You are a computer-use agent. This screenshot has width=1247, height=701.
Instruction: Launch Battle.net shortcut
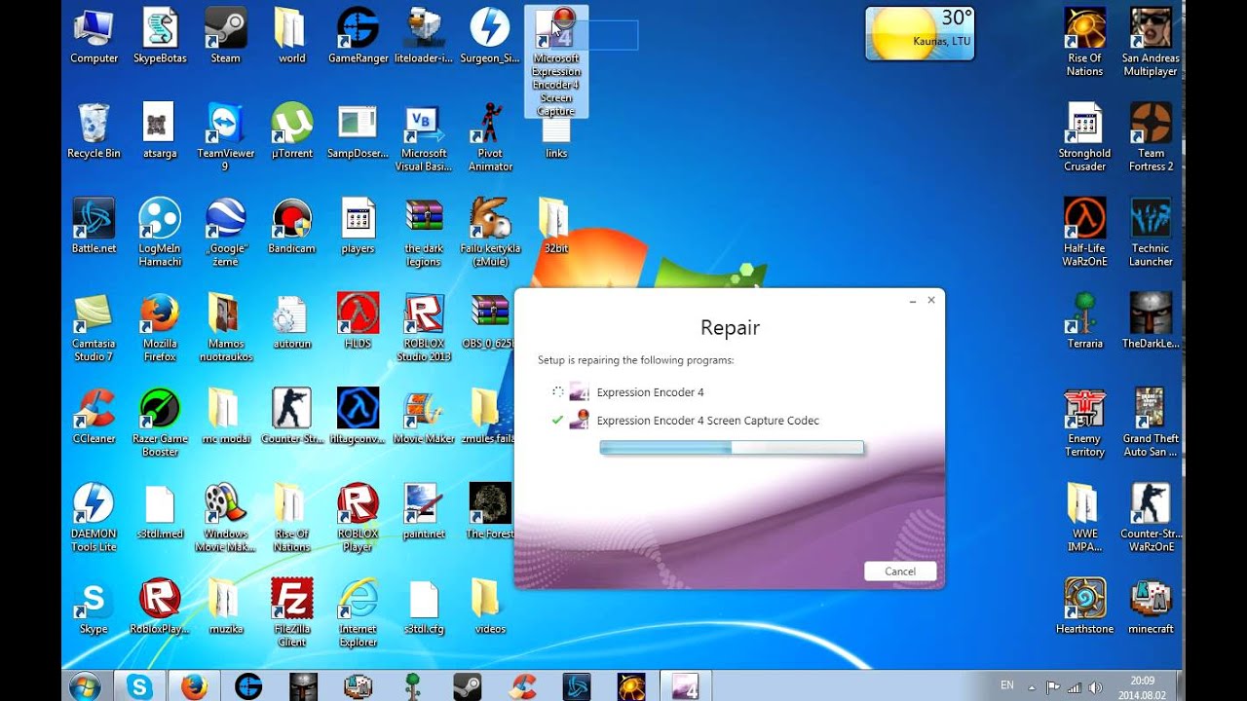(94, 226)
